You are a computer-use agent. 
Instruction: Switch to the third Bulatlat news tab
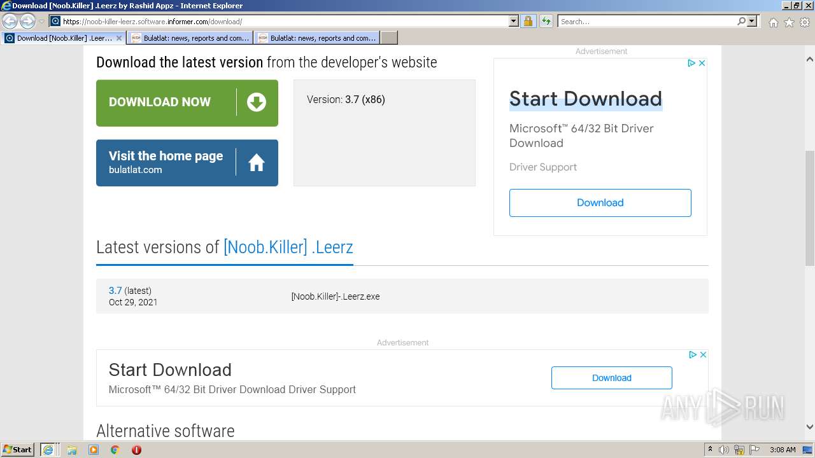pyautogui.click(x=317, y=38)
